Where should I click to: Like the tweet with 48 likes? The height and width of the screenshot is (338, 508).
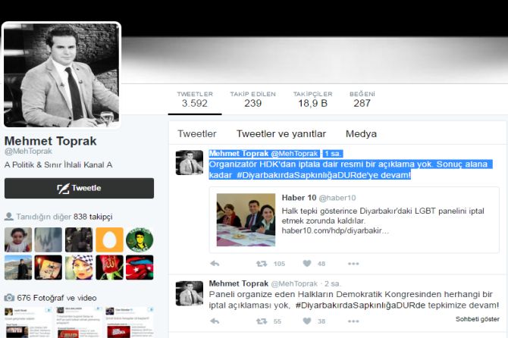pos(307,264)
